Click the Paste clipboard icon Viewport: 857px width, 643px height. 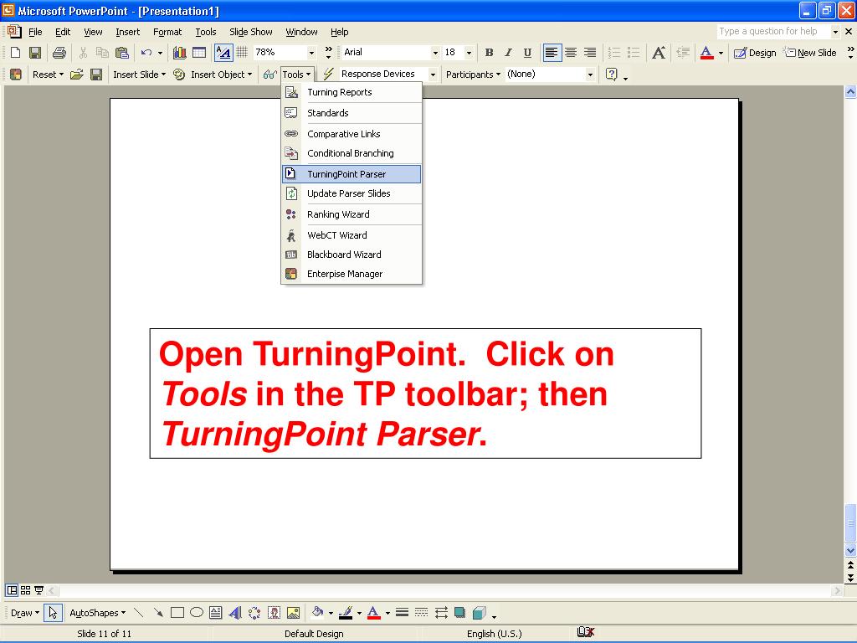[x=122, y=53]
